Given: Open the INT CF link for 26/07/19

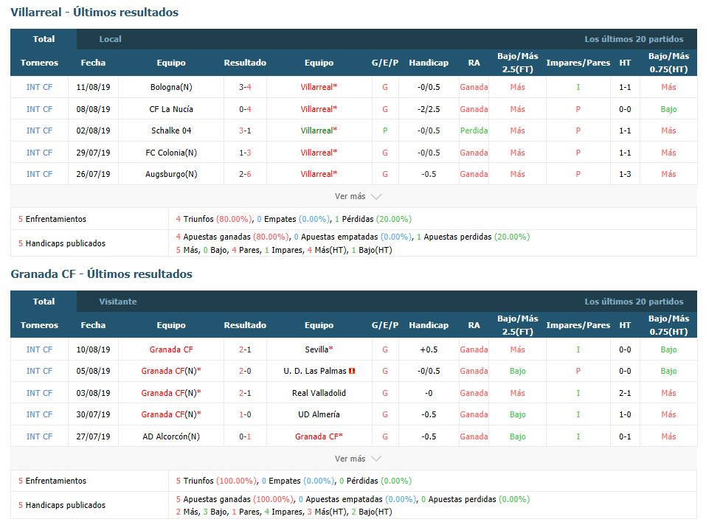Looking at the screenshot, I should pos(39,174).
